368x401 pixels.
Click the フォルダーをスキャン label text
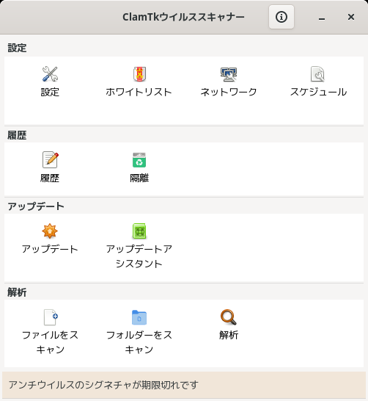pyautogui.click(x=139, y=342)
